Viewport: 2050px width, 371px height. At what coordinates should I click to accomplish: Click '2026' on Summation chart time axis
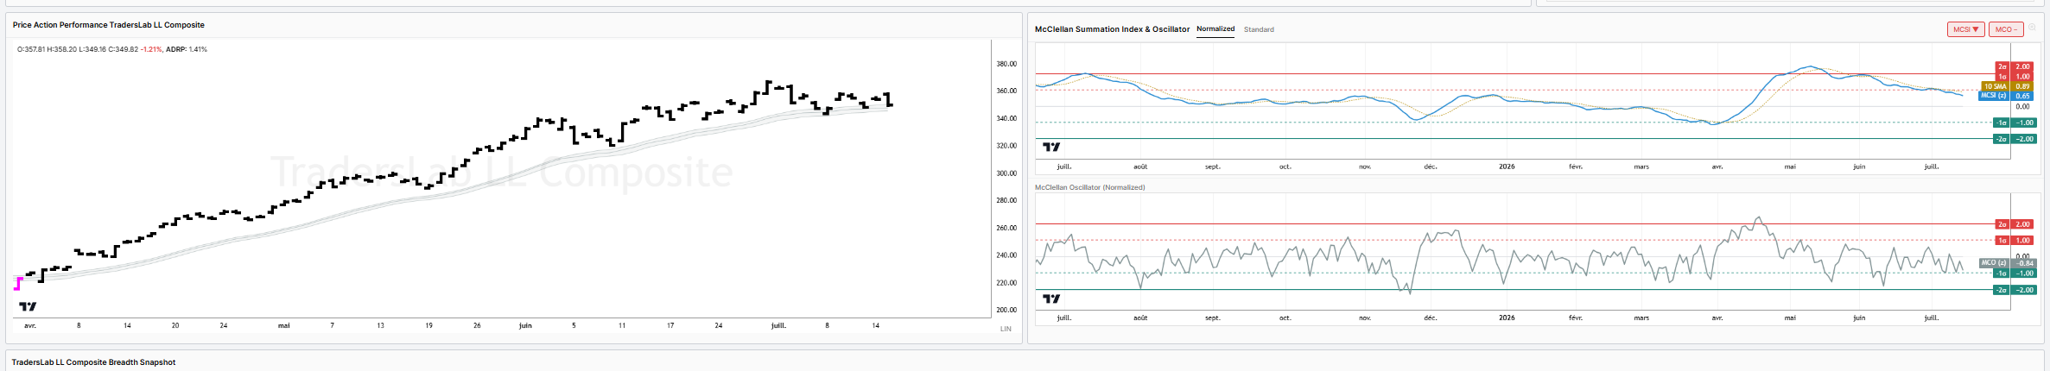pyautogui.click(x=1507, y=167)
